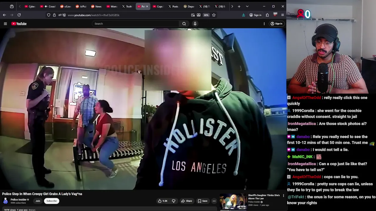
Task: Open site permissions icon beside padlock
Action: click(x=60, y=15)
